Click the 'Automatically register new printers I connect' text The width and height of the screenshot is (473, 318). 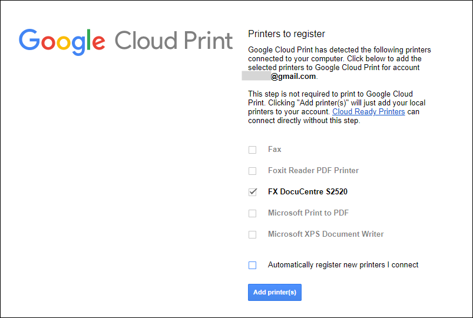pyautogui.click(x=343, y=265)
